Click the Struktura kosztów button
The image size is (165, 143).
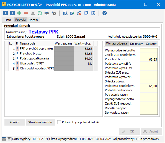(40, 122)
